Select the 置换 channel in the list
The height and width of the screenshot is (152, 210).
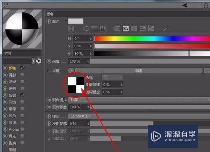point(12,143)
